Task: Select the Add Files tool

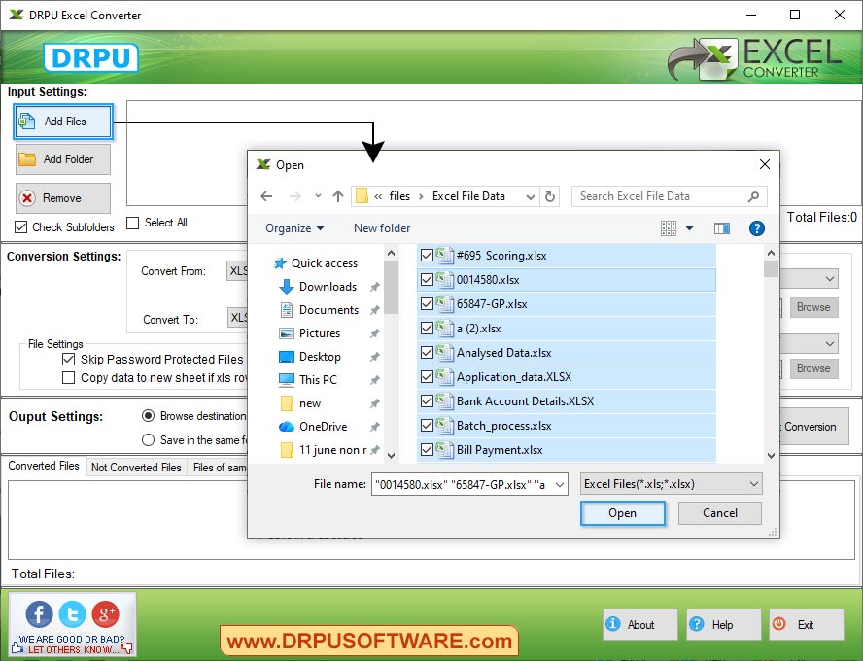Action: click(x=62, y=122)
